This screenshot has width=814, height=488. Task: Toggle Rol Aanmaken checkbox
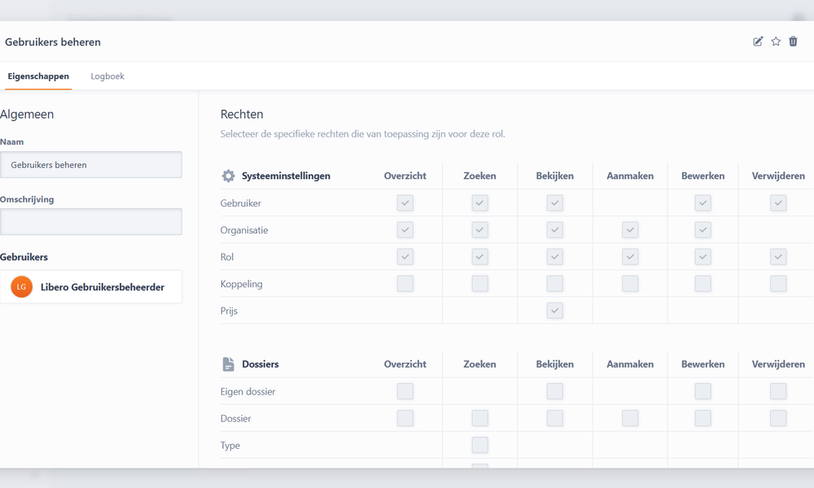coord(630,257)
